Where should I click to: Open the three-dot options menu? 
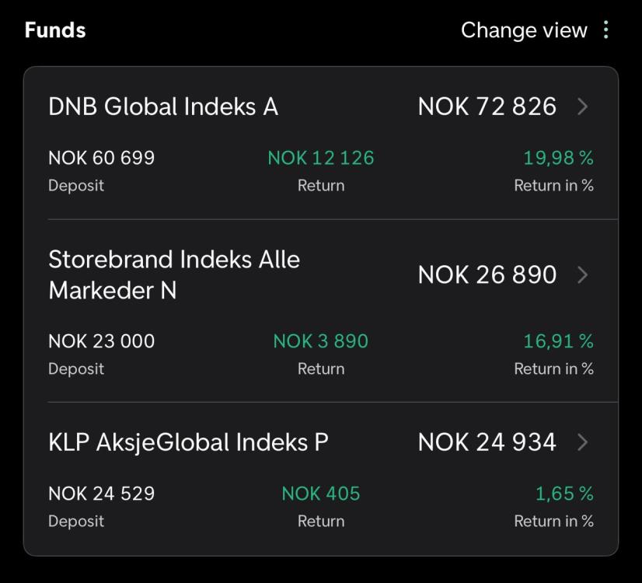606,30
